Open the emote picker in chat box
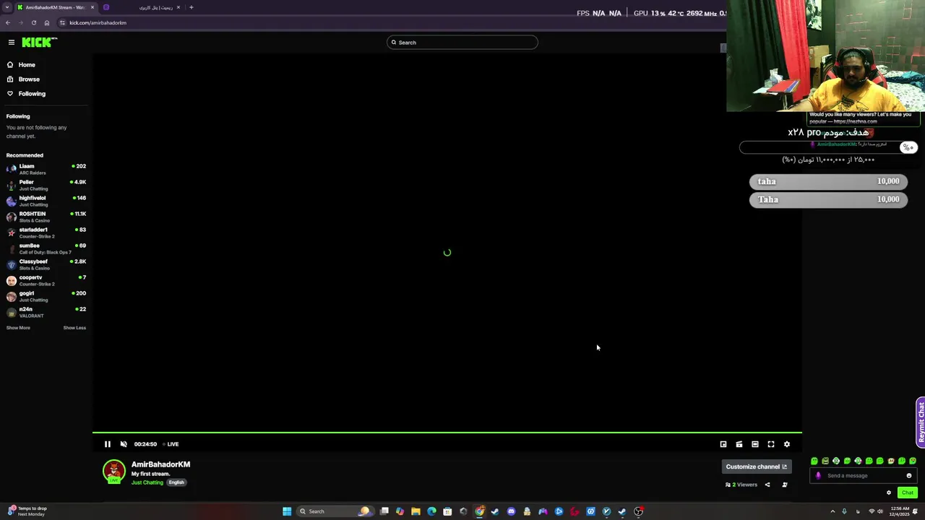This screenshot has width=925, height=520. [x=909, y=475]
